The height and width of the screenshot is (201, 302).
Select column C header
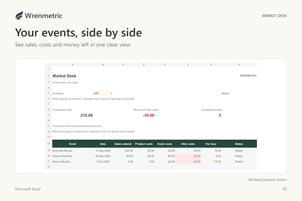coord(123,65)
